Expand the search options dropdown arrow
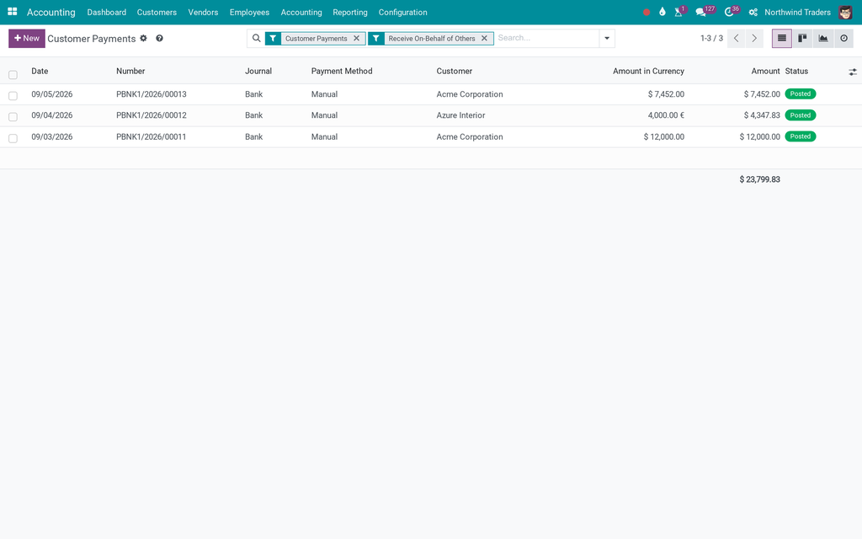862x539 pixels. coord(607,39)
